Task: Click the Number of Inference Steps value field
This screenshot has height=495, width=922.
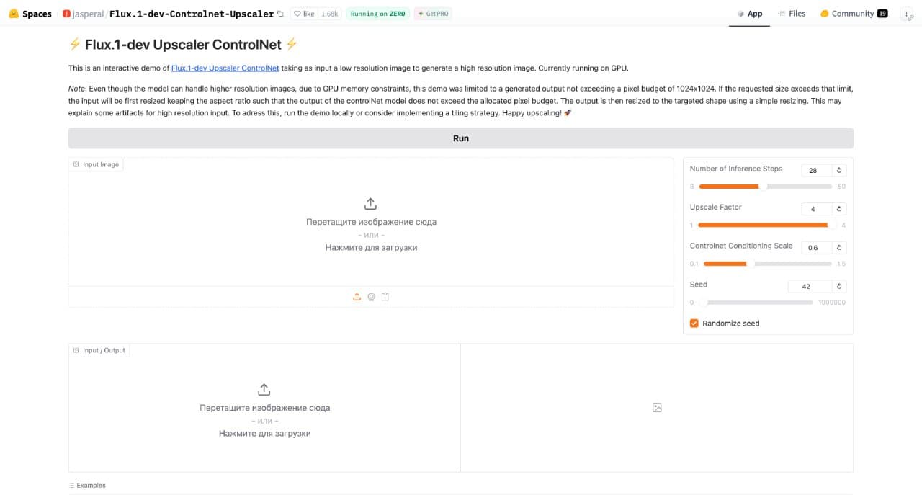Action: [816, 171]
